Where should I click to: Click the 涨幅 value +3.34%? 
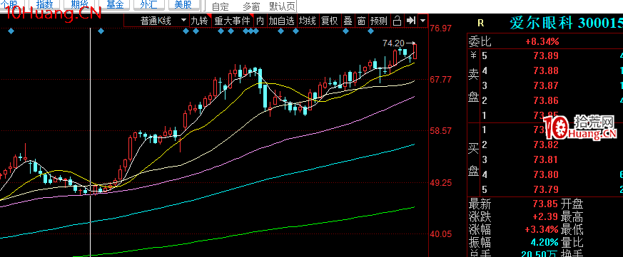(x=542, y=229)
